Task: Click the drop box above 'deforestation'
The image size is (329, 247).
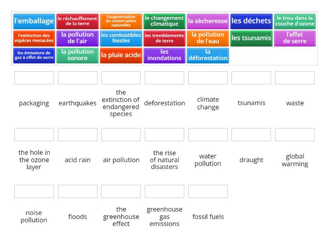Action: point(164,78)
